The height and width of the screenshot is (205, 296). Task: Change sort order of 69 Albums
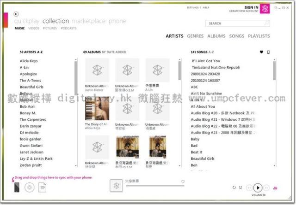tap(114, 52)
